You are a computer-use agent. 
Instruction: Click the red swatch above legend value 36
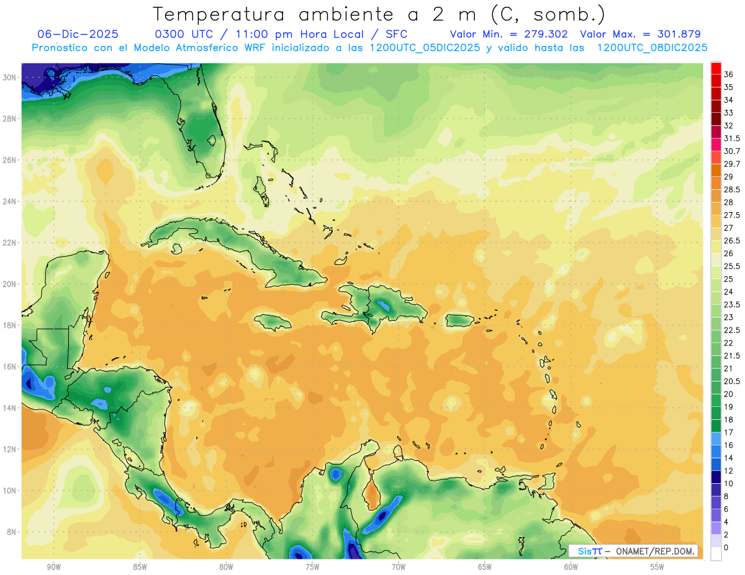coord(716,68)
